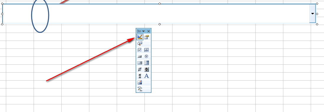The image size is (324, 112).
Task: Select the Toggle Button control tool
Action: pos(140,69)
